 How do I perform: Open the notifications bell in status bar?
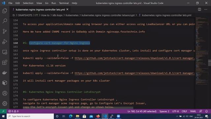click(206, 111)
